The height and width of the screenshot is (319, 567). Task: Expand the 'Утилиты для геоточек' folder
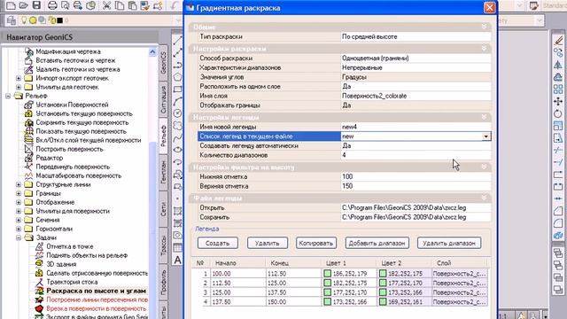pos(19,87)
